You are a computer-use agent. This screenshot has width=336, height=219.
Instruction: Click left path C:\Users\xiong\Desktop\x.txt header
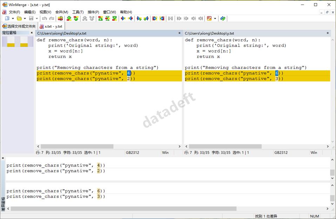click(62, 33)
